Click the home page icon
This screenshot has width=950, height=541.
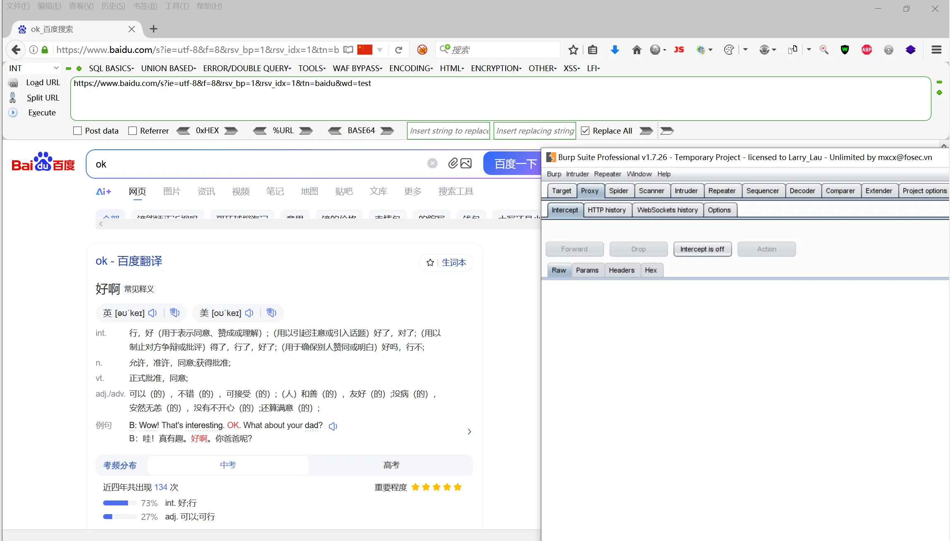click(637, 50)
